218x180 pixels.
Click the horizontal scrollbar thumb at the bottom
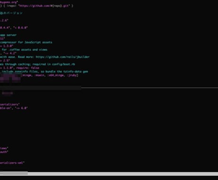click(14, 173)
